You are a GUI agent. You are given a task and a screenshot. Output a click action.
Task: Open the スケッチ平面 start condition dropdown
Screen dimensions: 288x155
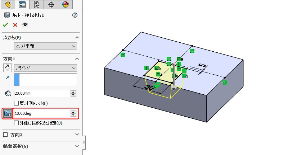pos(45,46)
